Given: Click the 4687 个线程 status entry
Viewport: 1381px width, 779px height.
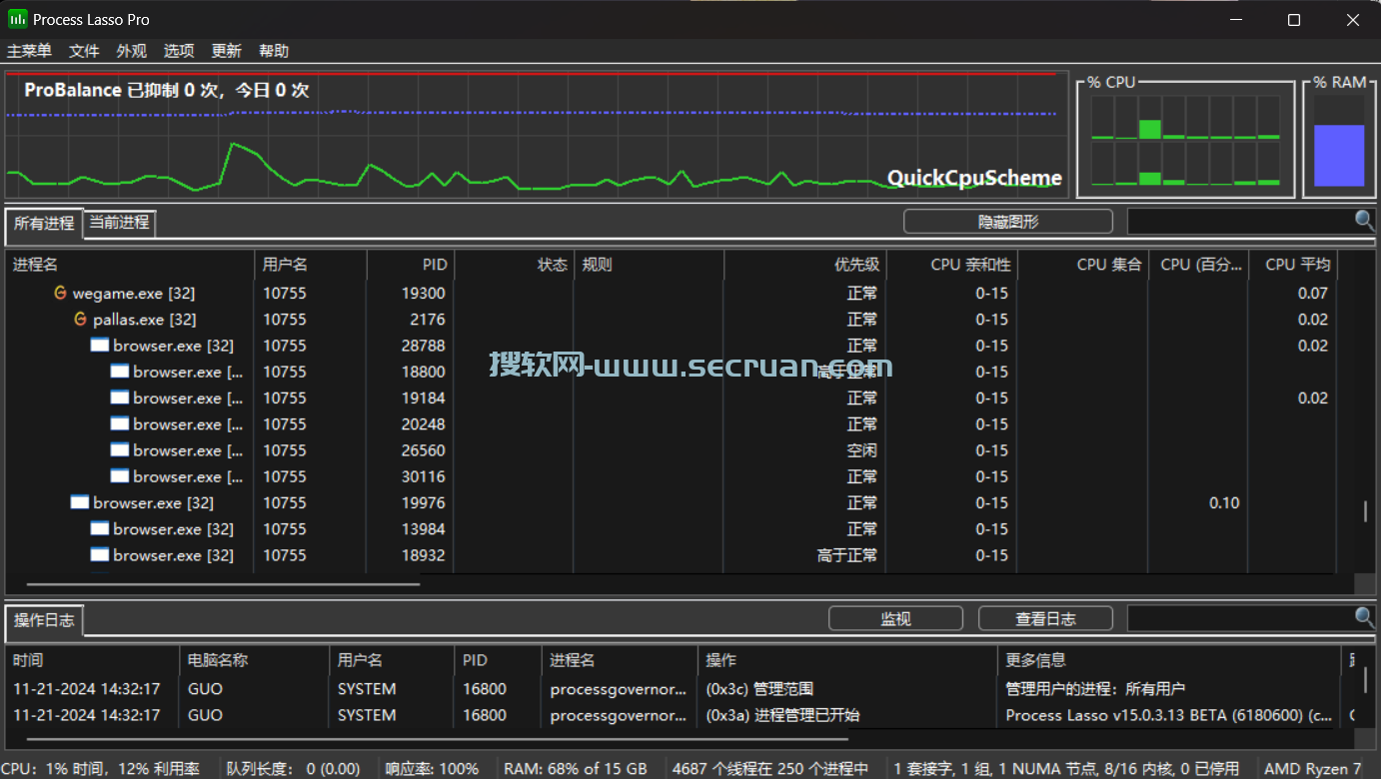Looking at the screenshot, I should tap(770, 769).
